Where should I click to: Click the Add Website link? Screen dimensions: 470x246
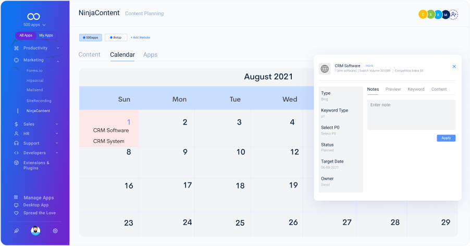point(141,38)
